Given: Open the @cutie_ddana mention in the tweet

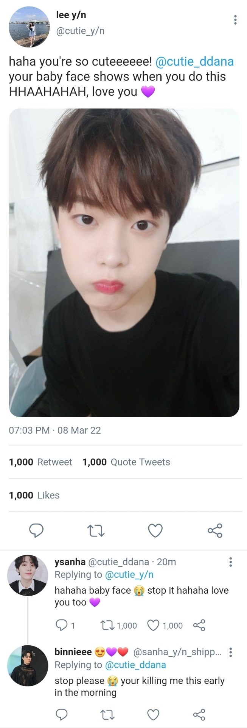Looking at the screenshot, I should click(194, 61).
